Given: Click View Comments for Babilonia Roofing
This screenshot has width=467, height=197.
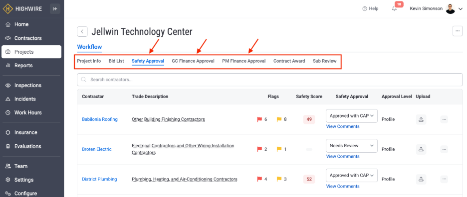Looking at the screenshot, I should point(343,126).
